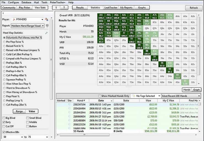The image size is (204, 141).
Task: Select Voluntarily Put Money into Pot % radio
Action: [x=4, y=38]
